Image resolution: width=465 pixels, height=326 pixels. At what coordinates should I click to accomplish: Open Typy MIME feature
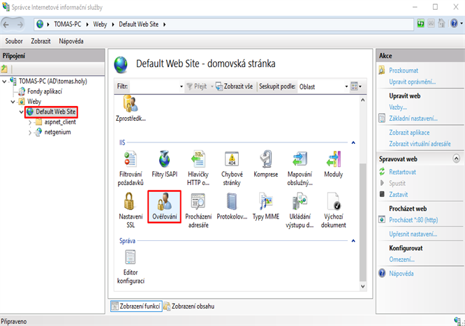[x=266, y=207]
